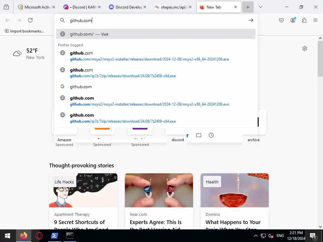The height and width of the screenshot is (242, 323).
Task: Open the Firefox application menu
Action: tap(315, 20)
